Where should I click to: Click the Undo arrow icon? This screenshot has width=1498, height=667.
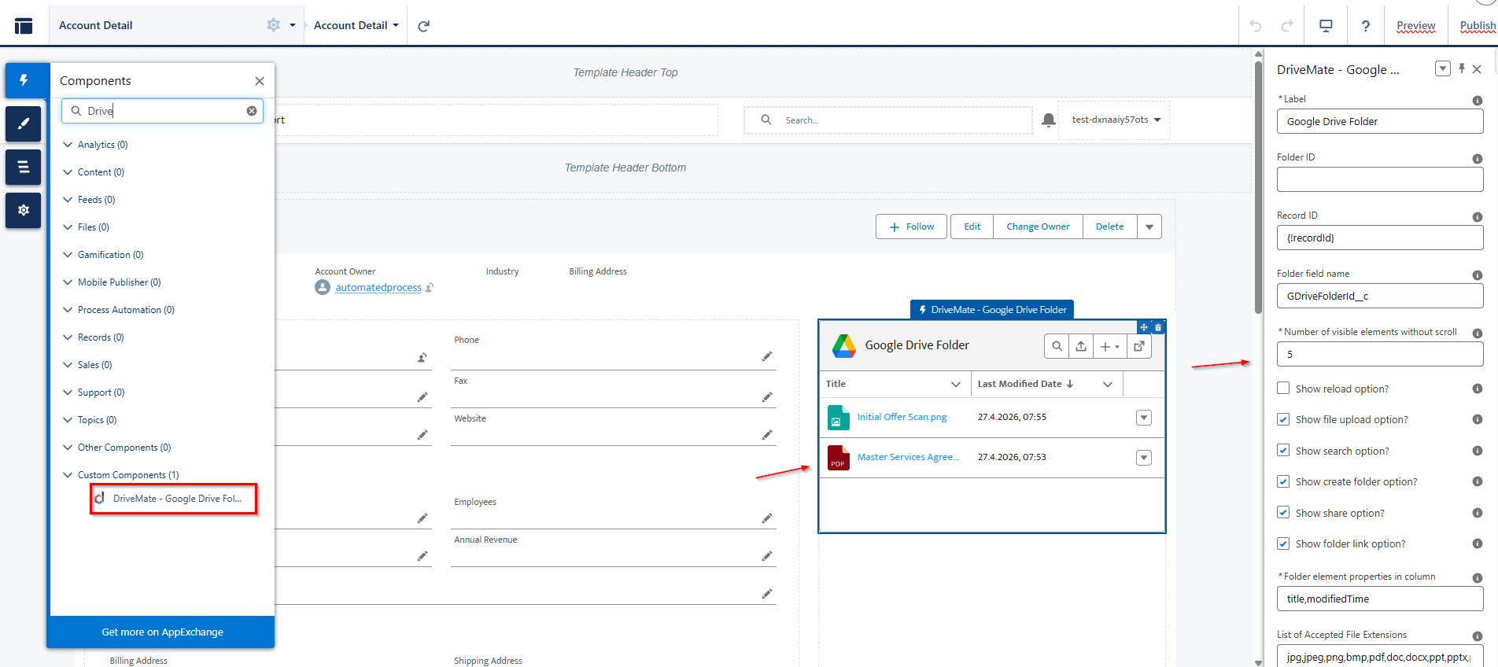(1255, 26)
